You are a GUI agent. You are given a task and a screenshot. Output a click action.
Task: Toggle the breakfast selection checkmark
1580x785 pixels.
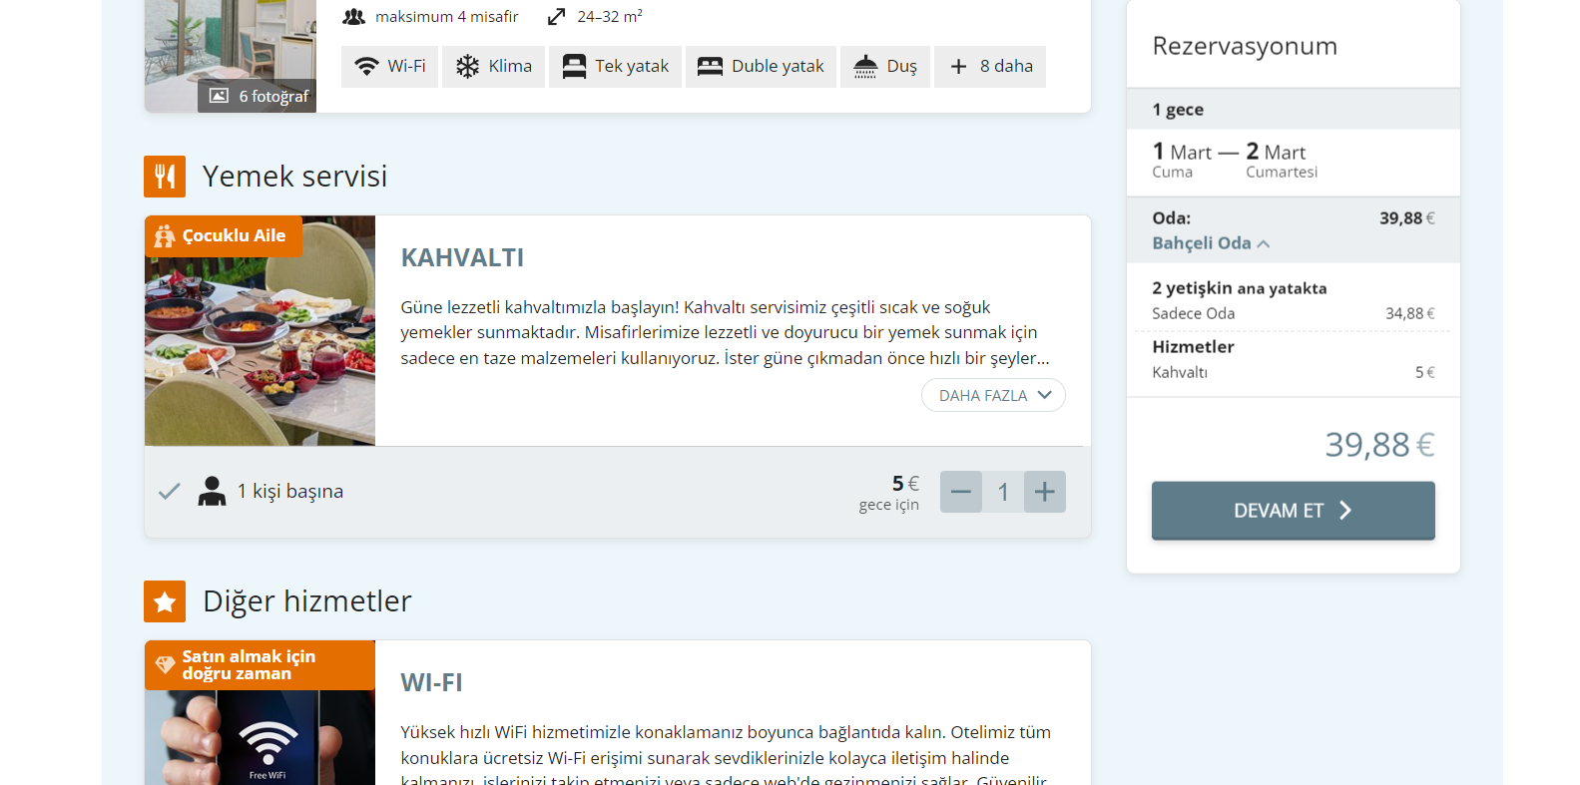click(x=170, y=491)
